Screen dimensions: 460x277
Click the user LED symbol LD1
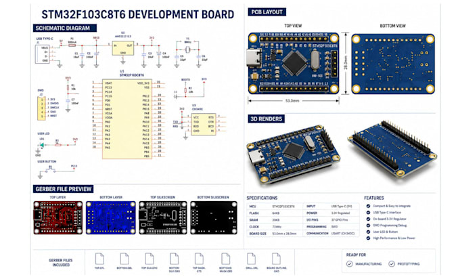(42, 145)
